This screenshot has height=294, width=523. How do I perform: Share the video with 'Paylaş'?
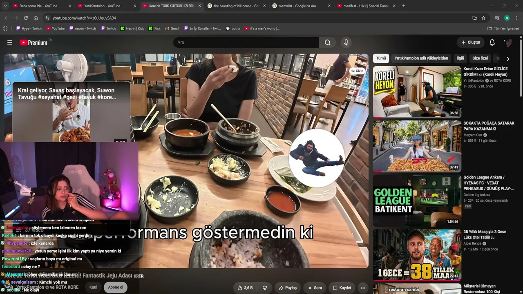288,288
